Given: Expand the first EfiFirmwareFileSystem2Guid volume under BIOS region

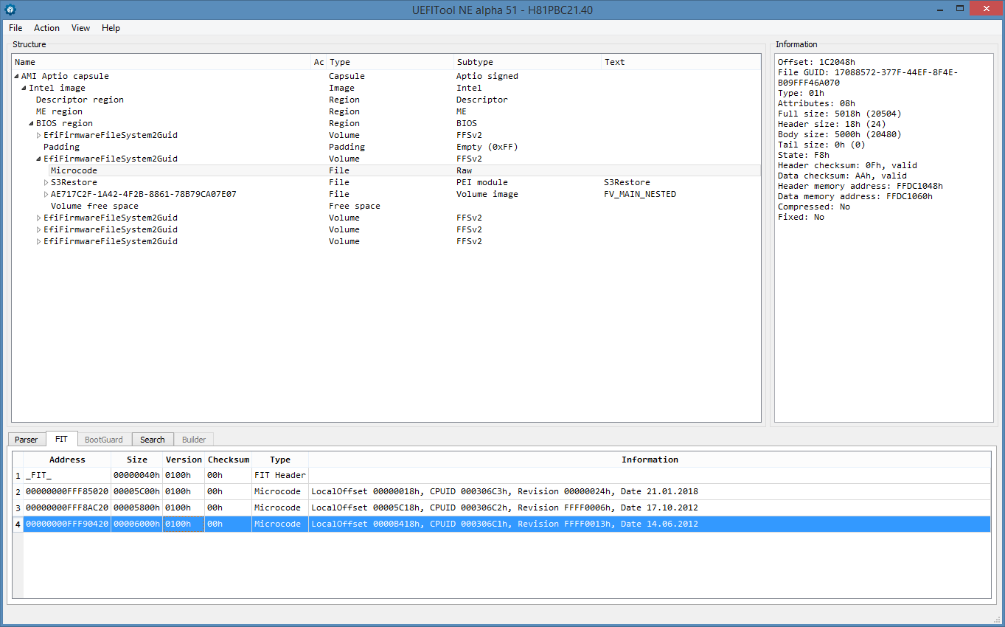Looking at the screenshot, I should pyautogui.click(x=39, y=135).
